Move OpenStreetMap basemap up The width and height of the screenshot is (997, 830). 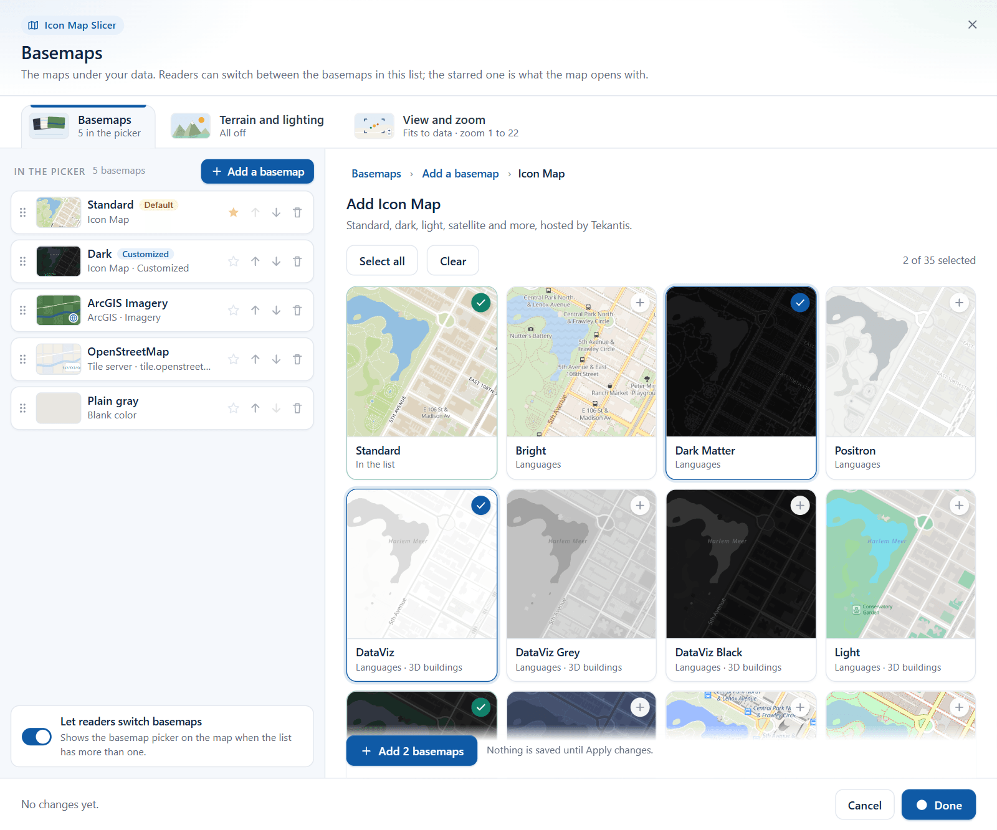255,359
